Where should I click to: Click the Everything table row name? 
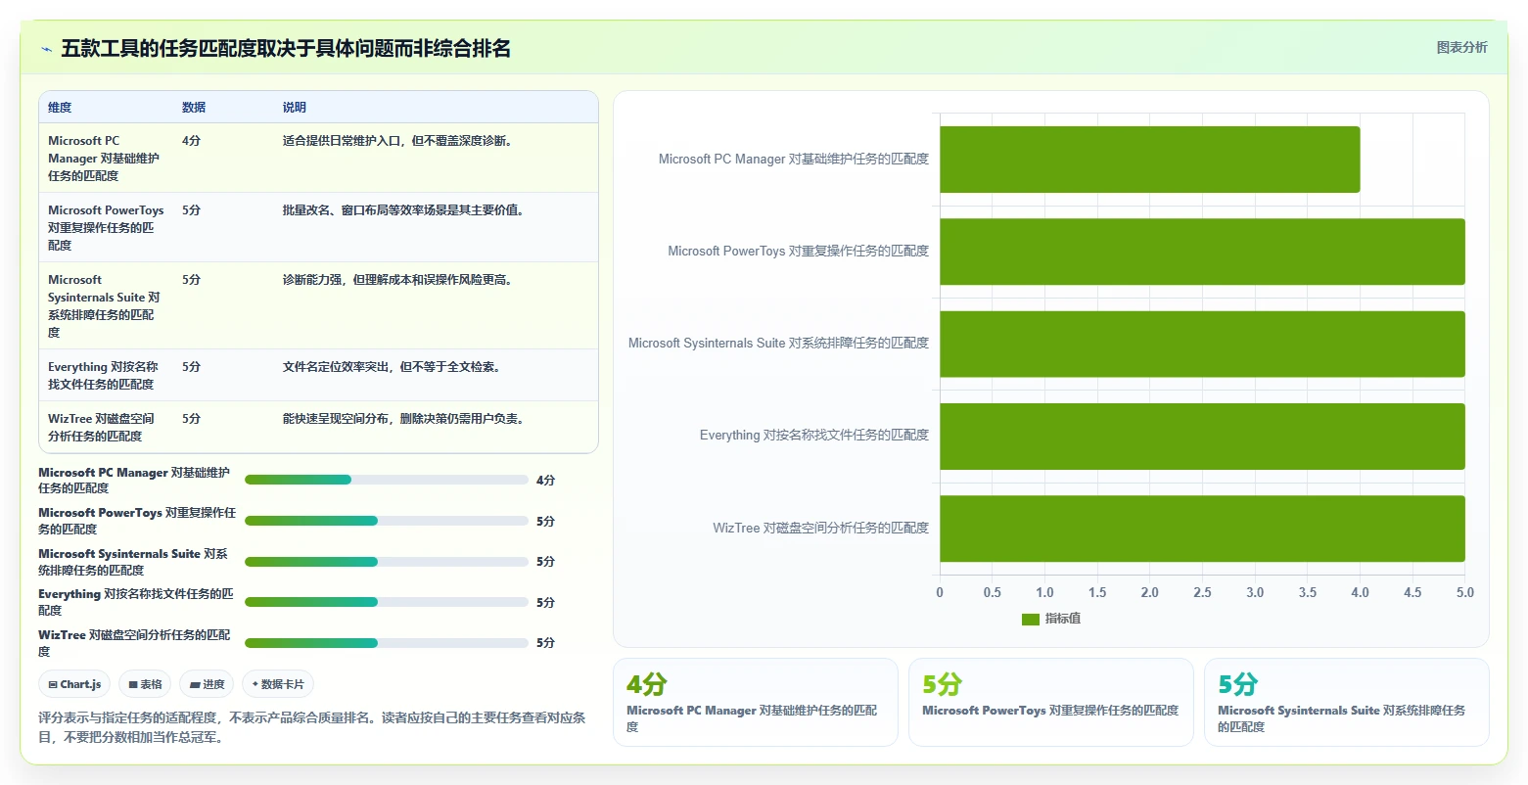pos(103,376)
